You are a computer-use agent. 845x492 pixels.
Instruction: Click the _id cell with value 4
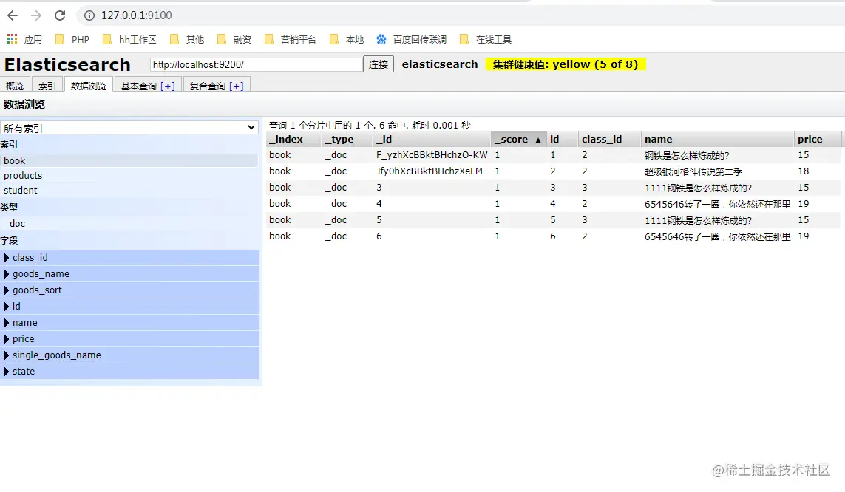tap(379, 203)
